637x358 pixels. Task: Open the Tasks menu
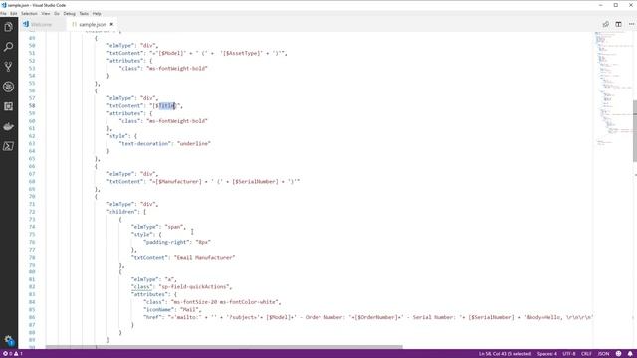(84, 13)
